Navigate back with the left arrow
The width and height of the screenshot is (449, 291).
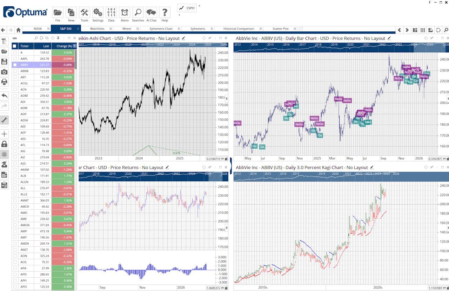coord(3,30)
